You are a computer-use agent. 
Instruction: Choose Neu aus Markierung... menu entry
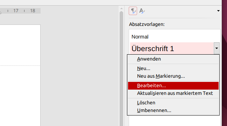click(173, 76)
